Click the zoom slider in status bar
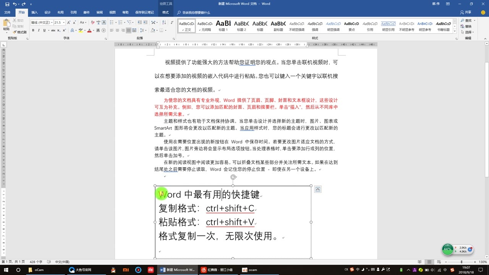 tap(461, 262)
